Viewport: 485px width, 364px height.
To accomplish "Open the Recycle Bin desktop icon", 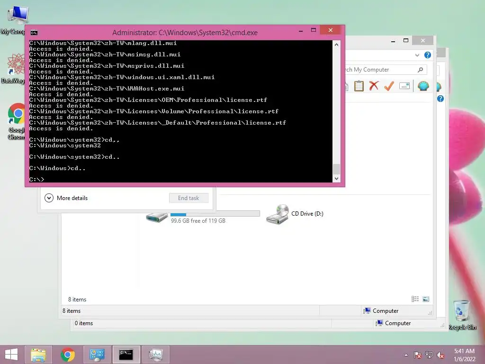I will pyautogui.click(x=462, y=314).
